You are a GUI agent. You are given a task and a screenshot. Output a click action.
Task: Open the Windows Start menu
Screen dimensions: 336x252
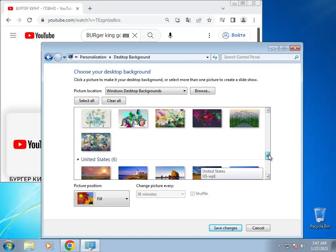click(x=9, y=245)
